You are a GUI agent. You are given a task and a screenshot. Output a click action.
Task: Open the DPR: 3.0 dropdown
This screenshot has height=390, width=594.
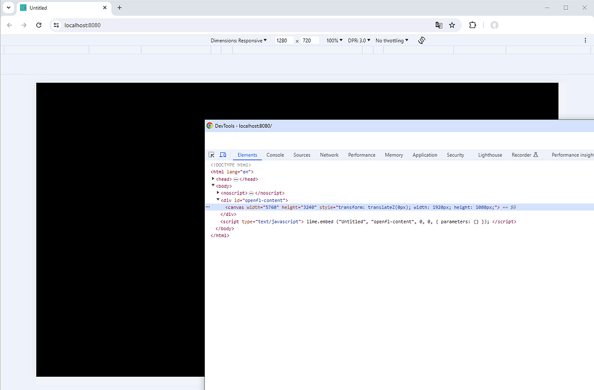359,41
